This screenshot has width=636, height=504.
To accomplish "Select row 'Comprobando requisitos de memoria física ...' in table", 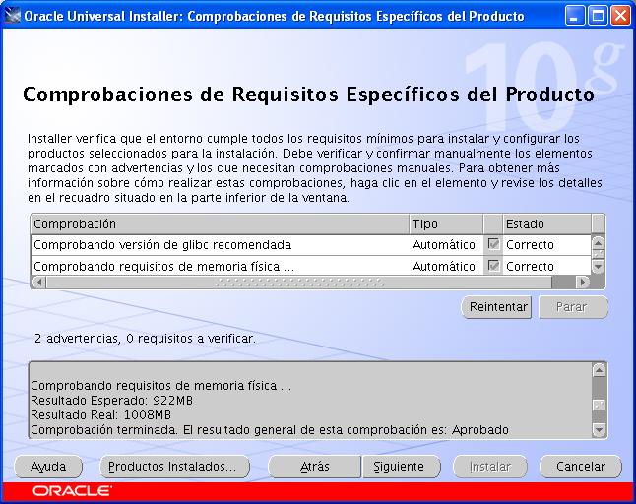I will click(x=311, y=266).
